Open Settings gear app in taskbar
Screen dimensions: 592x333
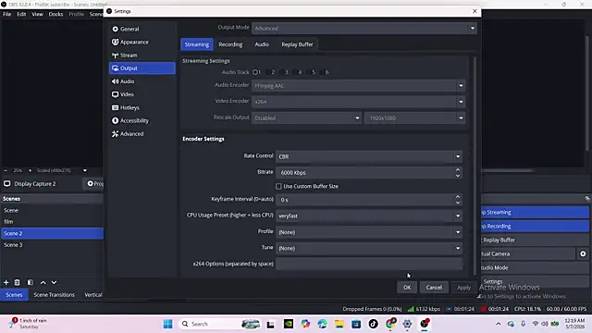pyautogui.click(x=407, y=324)
